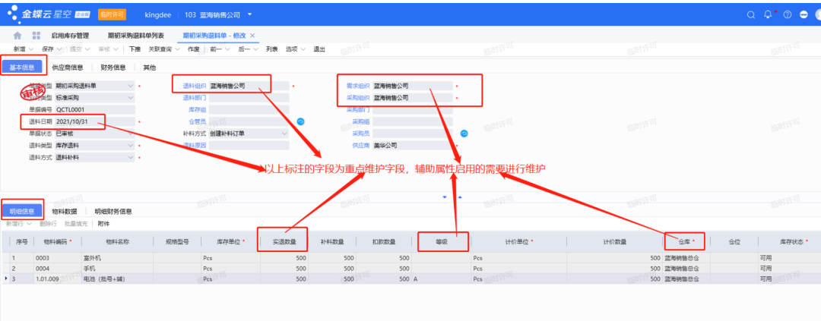This screenshot has width=821, height=321.
Task: Collapse header section with down triangle
Action: click(x=445, y=197)
